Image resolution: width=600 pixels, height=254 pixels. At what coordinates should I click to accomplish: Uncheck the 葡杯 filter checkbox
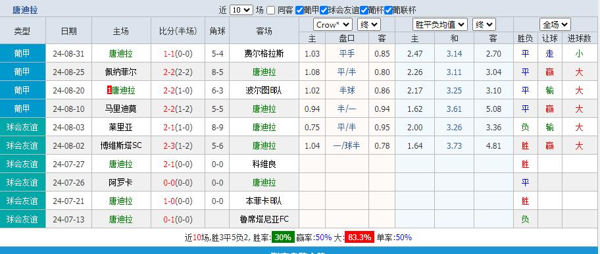364,11
